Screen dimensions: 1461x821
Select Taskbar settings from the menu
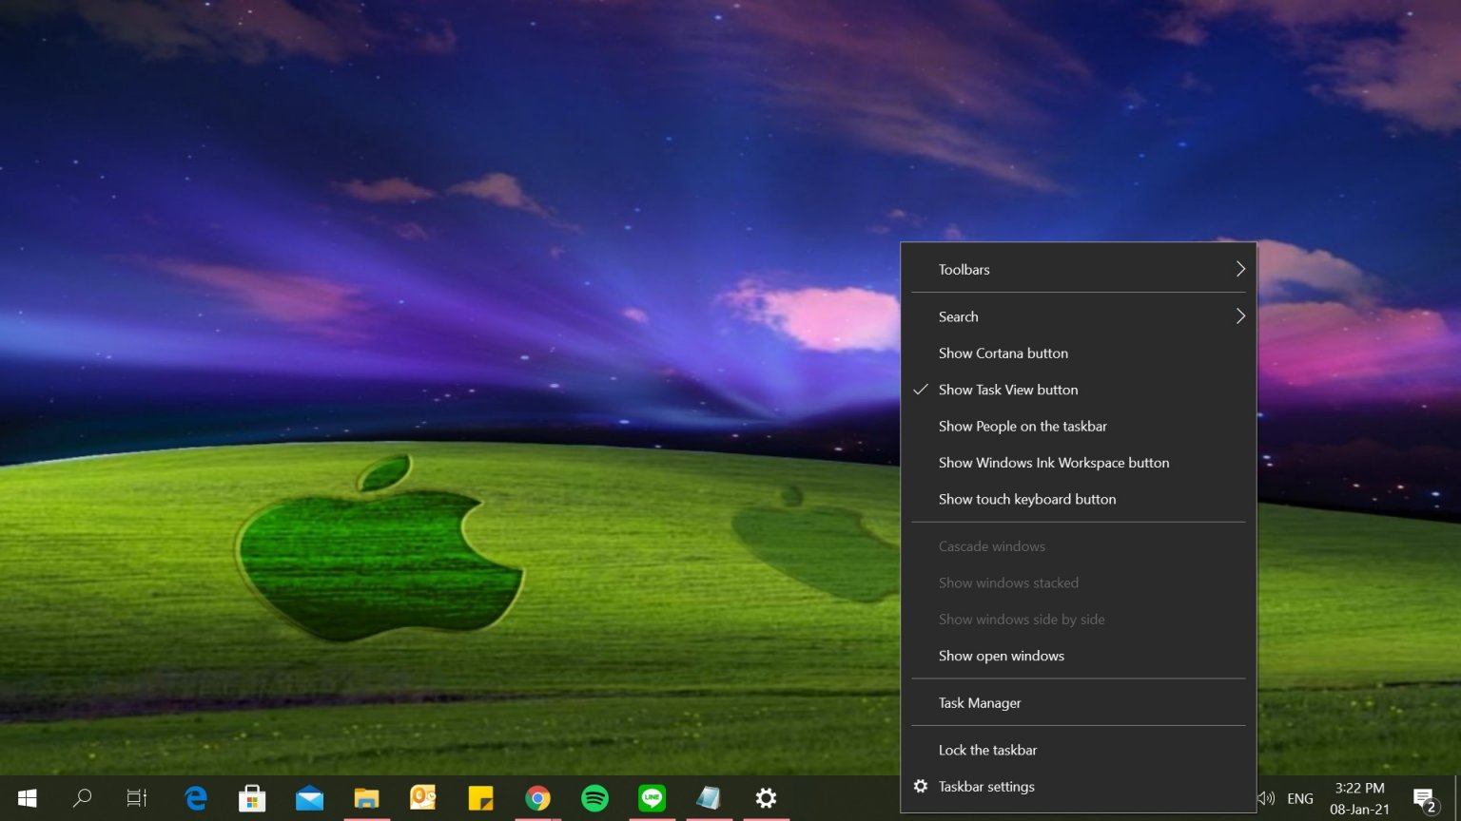tap(986, 786)
